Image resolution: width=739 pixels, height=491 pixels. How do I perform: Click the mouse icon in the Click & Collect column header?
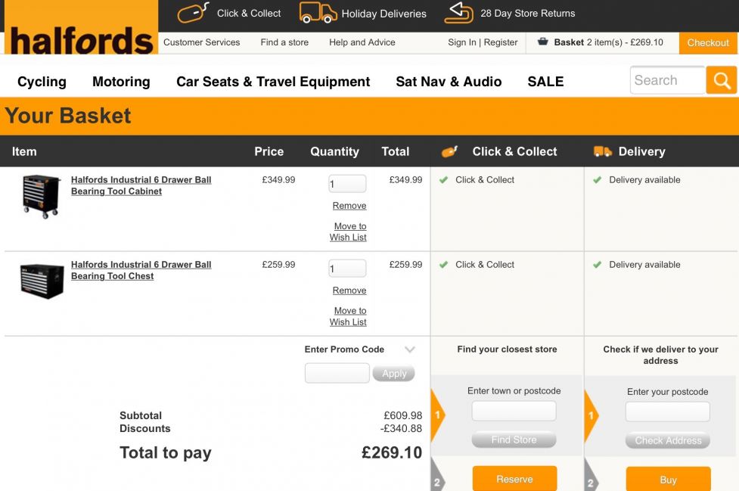[449, 152]
